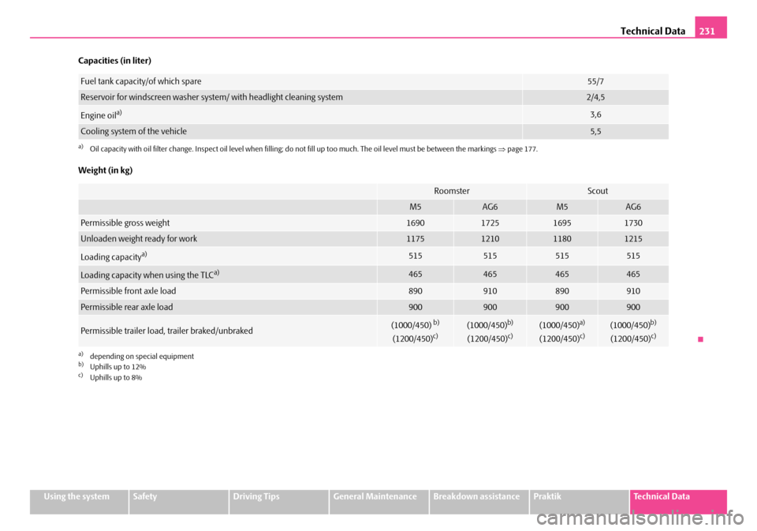The height and width of the screenshot is (531, 757).
Task: Select engine oil value 3,6
Action: point(595,114)
